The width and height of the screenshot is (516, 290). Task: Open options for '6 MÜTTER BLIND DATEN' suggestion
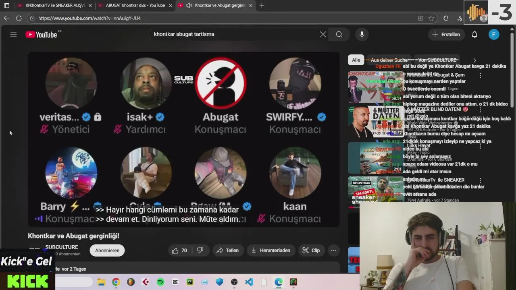pos(480,110)
